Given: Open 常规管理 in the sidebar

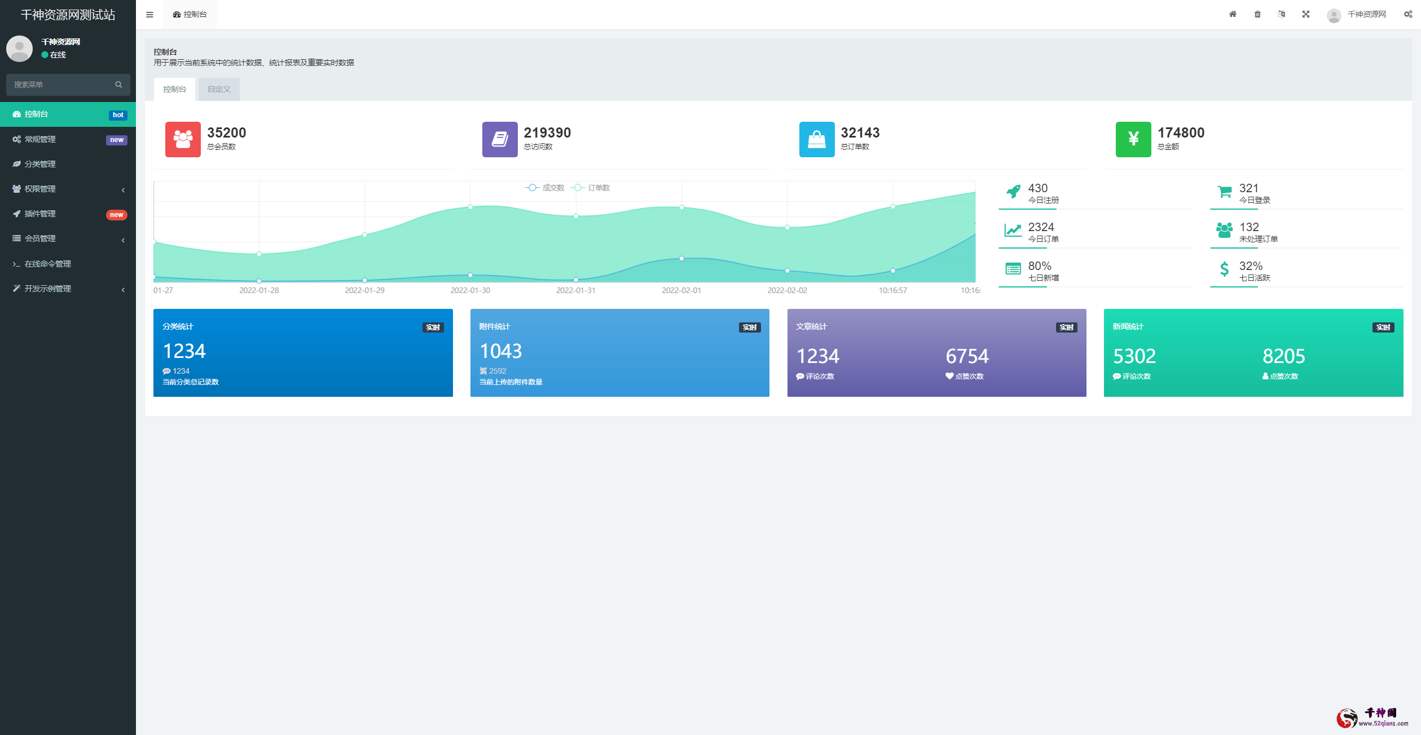Looking at the screenshot, I should (68, 139).
